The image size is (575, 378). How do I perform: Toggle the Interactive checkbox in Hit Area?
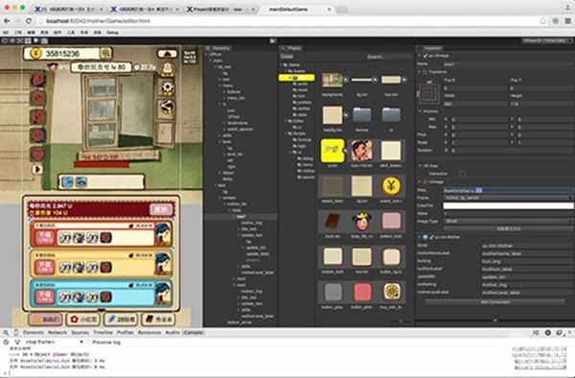[x=463, y=174]
